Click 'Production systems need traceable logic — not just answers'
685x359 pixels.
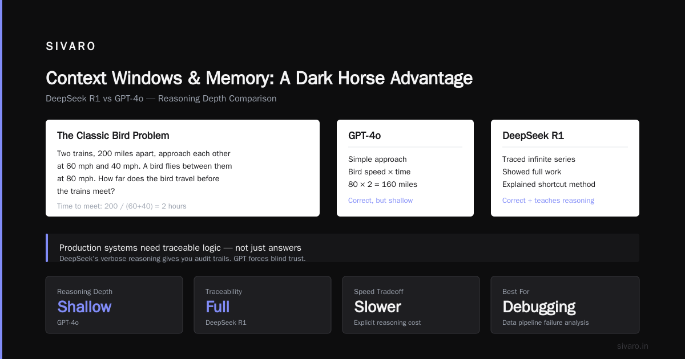tap(180, 248)
